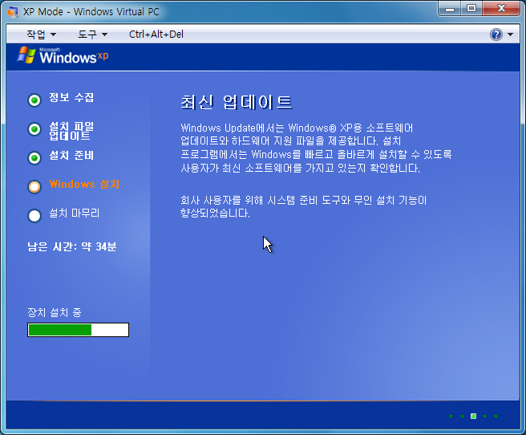Click the XP Mode title bar icon

[13, 12]
